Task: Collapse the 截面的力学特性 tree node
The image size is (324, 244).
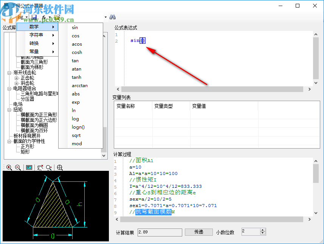Action: point(9,141)
